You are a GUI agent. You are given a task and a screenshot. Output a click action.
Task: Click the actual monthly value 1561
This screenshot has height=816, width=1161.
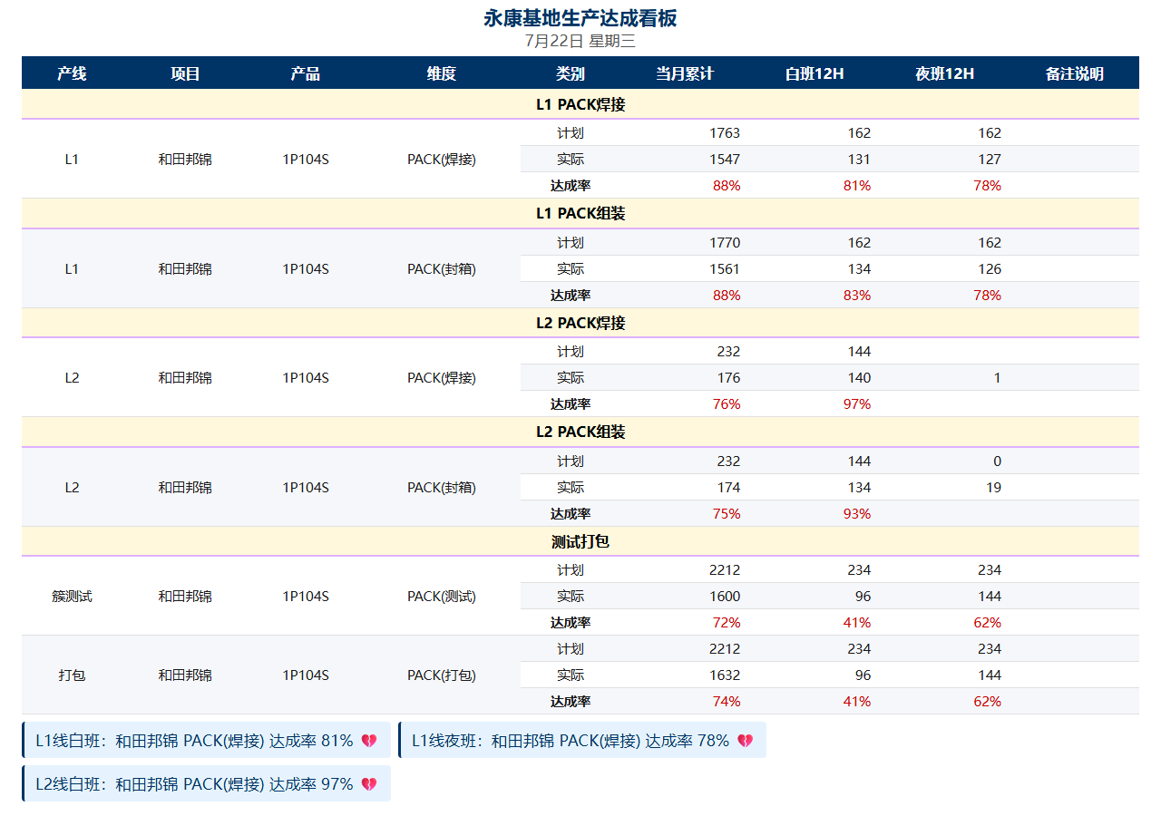tap(725, 269)
